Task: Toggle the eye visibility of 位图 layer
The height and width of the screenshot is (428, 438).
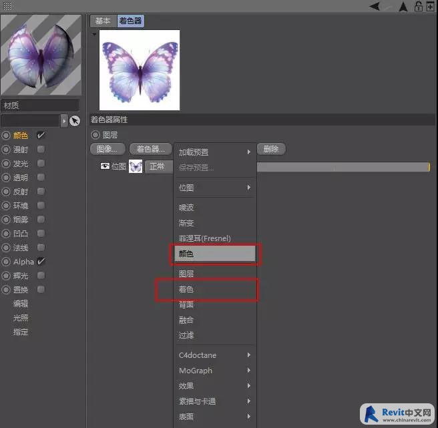Action: click(105, 166)
